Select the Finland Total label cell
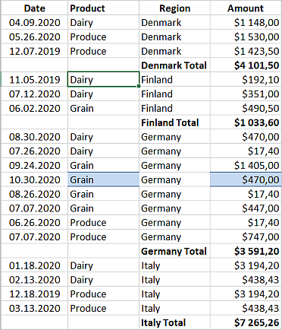The height and width of the screenshot is (330, 282). point(174,122)
